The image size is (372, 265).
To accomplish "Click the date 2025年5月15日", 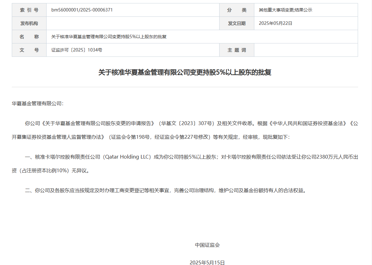I will click(x=207, y=263).
